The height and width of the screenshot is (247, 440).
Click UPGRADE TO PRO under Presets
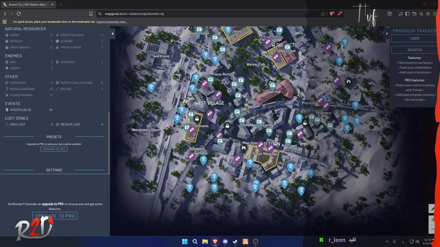tap(54, 149)
